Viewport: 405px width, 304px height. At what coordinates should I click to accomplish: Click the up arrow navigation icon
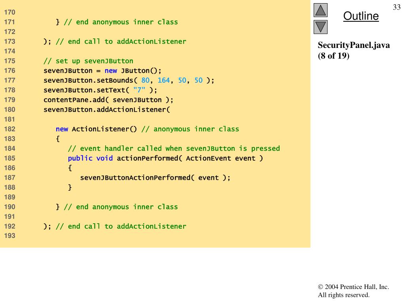click(x=320, y=10)
